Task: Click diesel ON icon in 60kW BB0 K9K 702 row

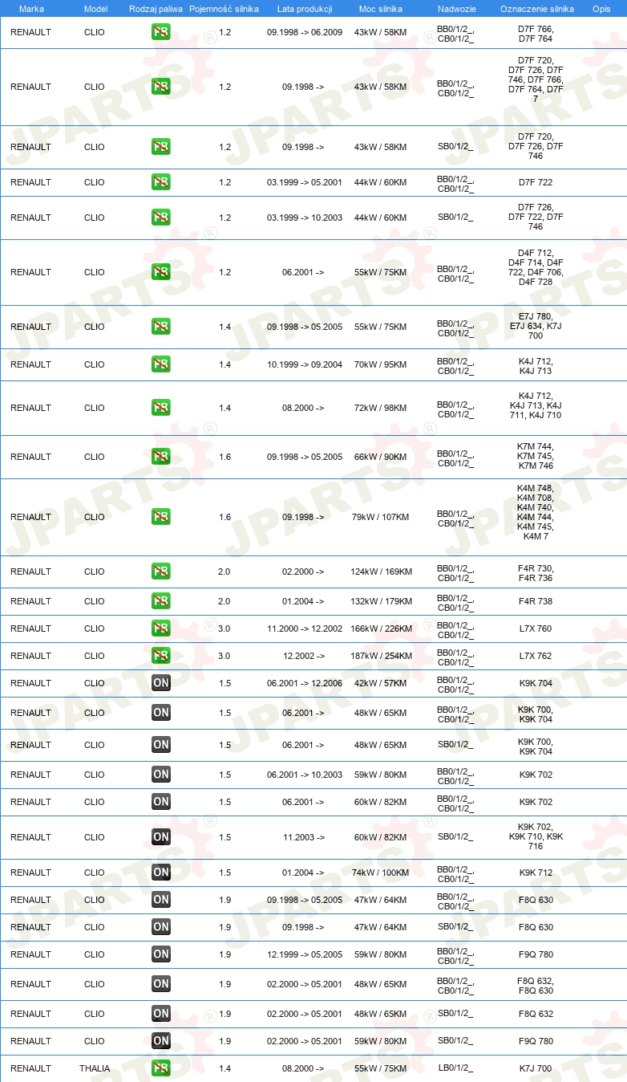Action: 161,802
